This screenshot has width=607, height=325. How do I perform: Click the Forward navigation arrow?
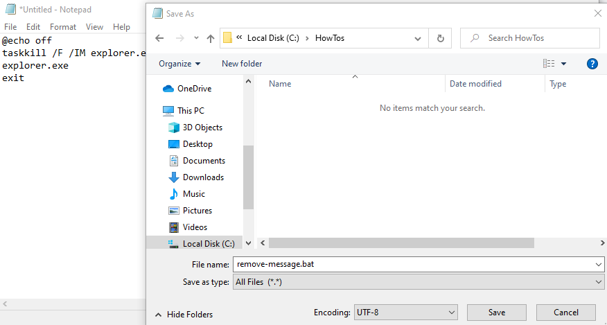(179, 38)
